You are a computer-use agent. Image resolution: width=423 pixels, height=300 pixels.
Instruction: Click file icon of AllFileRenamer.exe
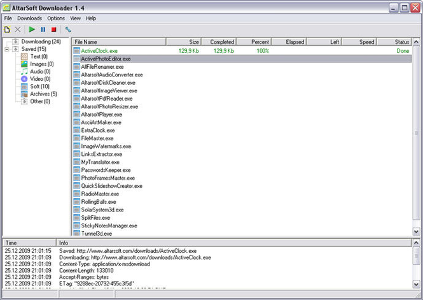pyautogui.click(x=76, y=67)
